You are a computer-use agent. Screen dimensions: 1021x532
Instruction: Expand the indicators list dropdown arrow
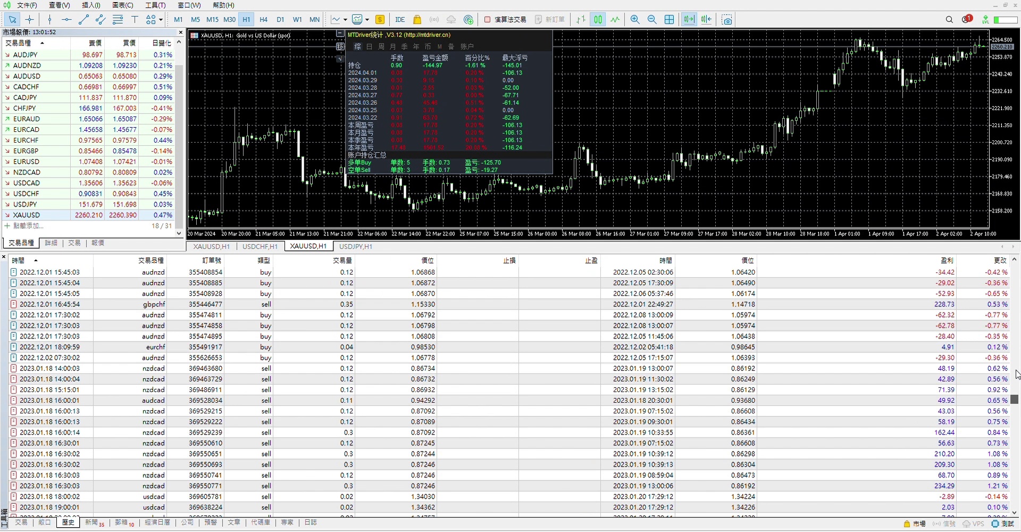tap(345, 20)
